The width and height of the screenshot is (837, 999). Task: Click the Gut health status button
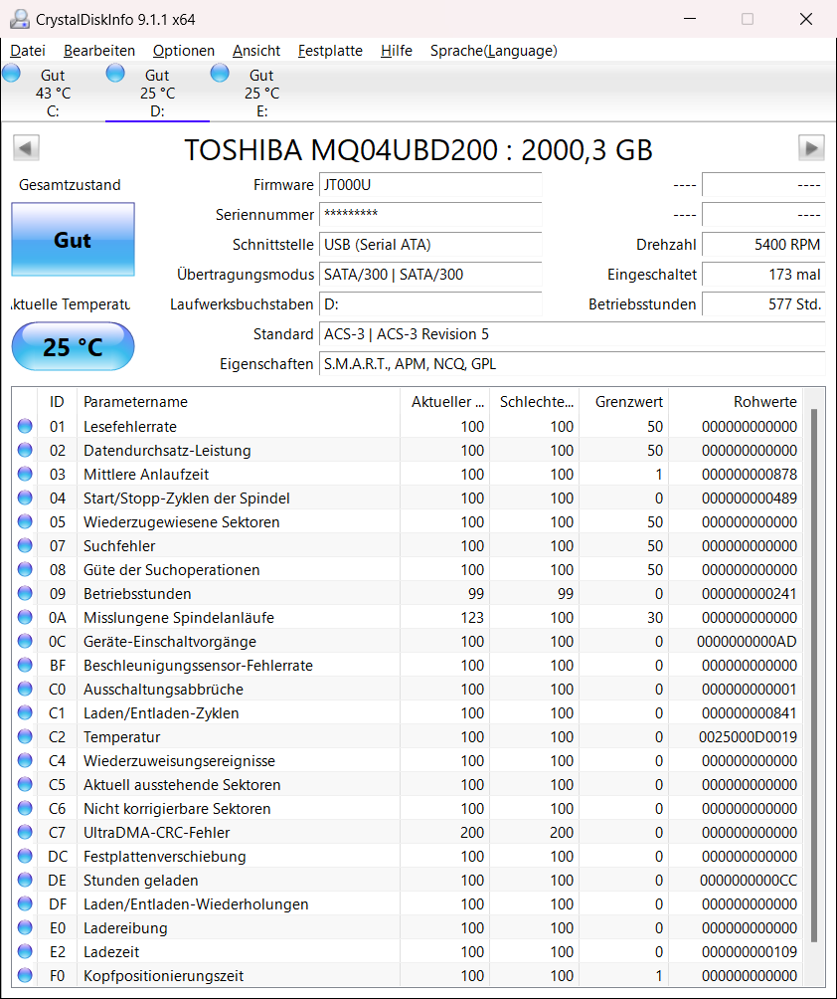pyautogui.click(x=74, y=240)
